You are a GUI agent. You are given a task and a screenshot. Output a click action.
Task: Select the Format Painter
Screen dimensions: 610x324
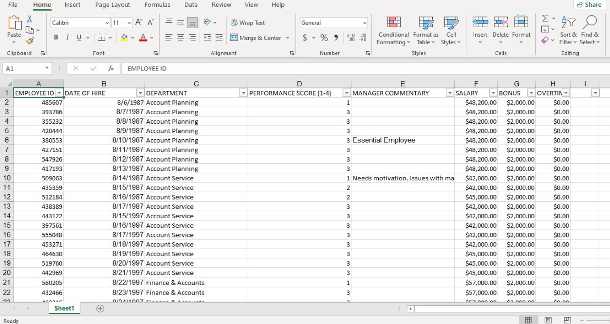coord(30,41)
